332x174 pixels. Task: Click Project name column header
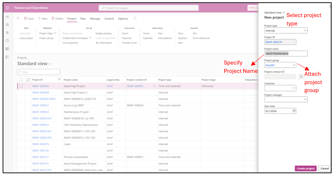[71, 80]
